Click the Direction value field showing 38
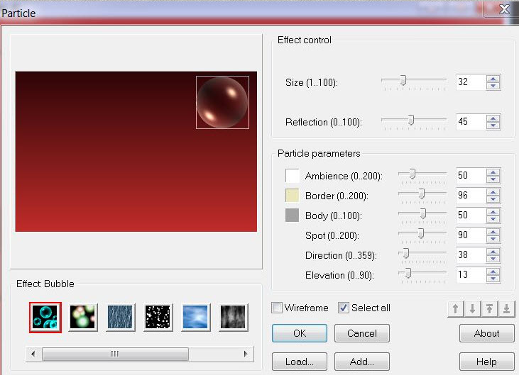This screenshot has height=375, width=519. click(471, 254)
